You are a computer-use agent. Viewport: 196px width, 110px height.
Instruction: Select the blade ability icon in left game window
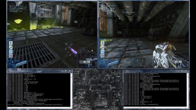pos(11,47)
